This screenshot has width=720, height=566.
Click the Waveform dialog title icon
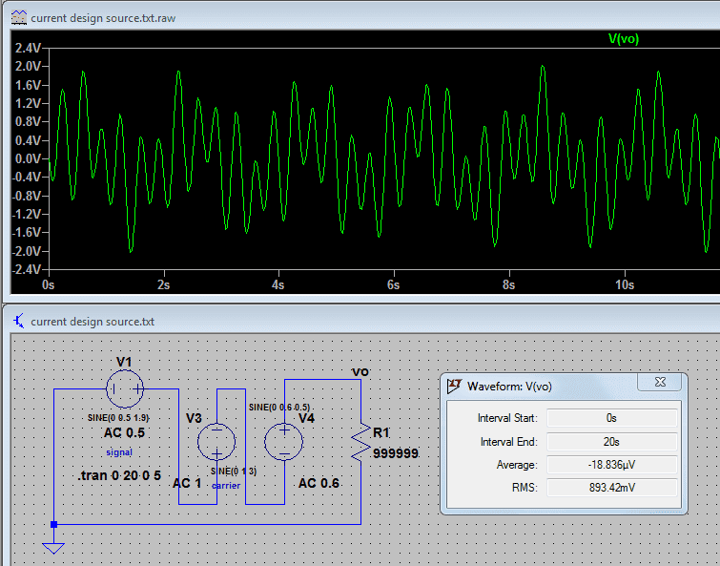[x=455, y=387]
